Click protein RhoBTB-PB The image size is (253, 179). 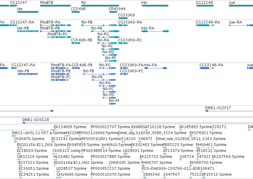(x=60, y=74)
